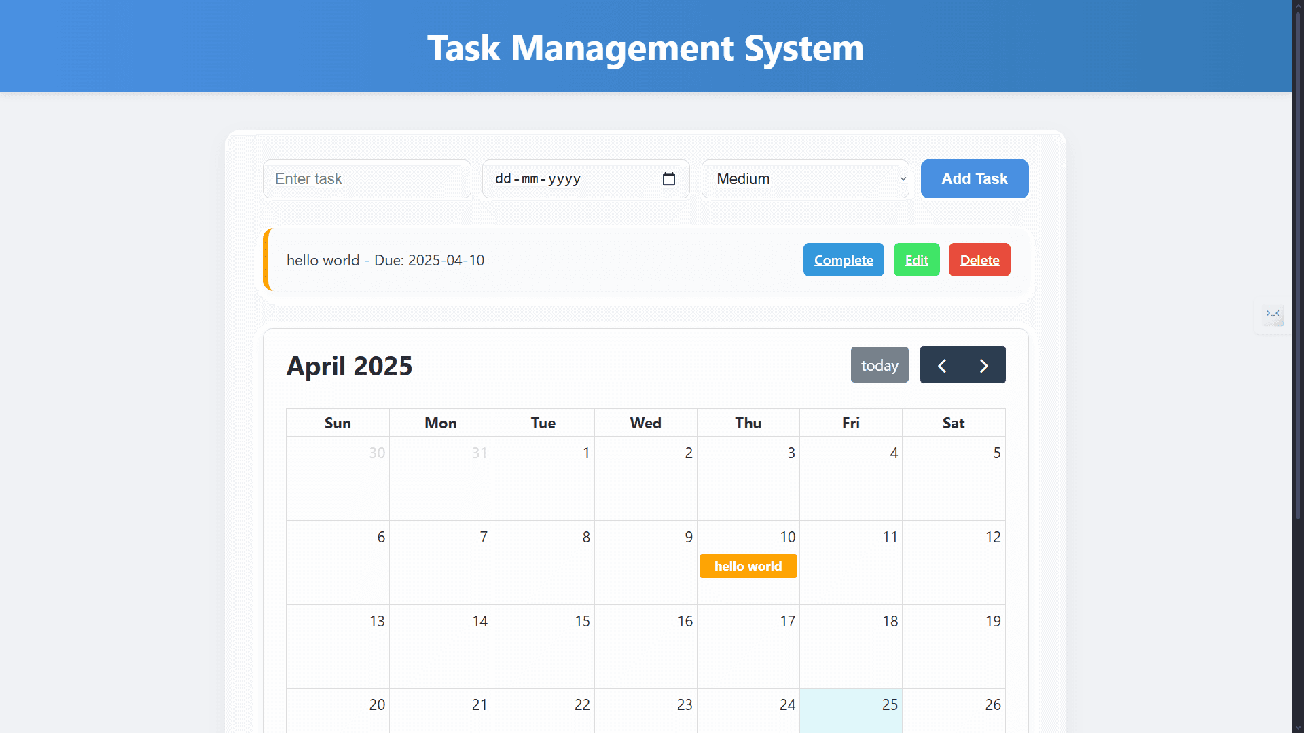Select the hello world event on April 10

click(748, 565)
